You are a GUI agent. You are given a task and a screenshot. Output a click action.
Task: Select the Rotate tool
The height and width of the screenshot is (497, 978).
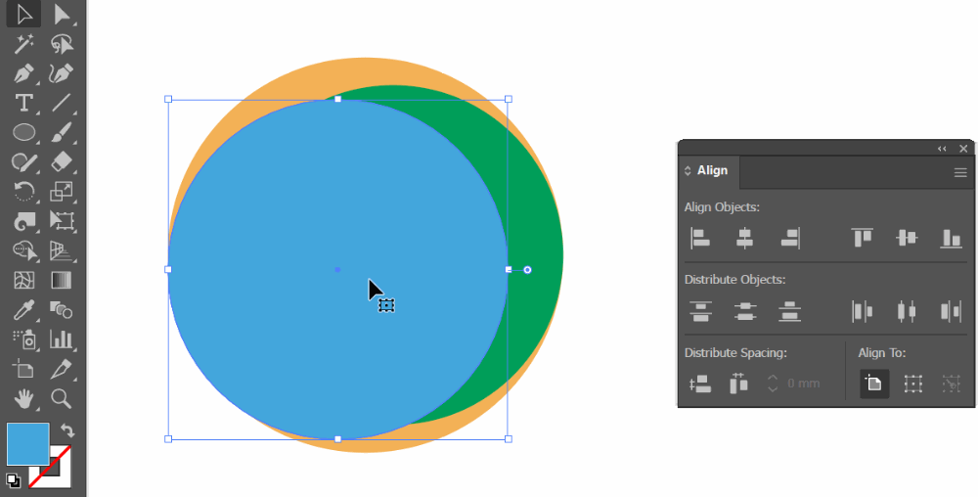pos(23,192)
